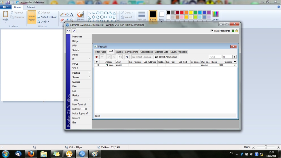The width and height of the screenshot is (281, 158).
Task: Toggle the Hide Passwords checkbox
Action: tap(212, 31)
